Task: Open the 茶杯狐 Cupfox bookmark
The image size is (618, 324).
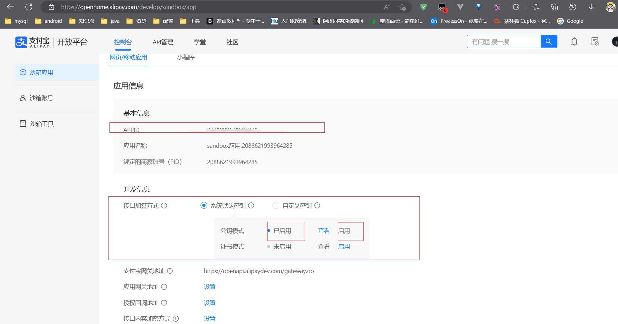Action: (522, 21)
